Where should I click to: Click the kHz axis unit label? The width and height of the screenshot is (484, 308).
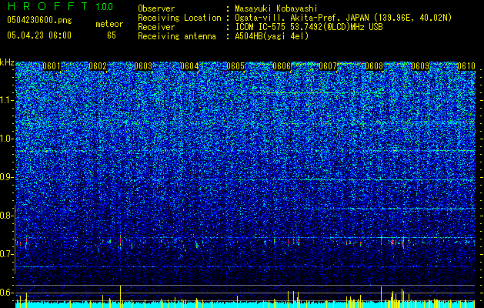click(7, 62)
